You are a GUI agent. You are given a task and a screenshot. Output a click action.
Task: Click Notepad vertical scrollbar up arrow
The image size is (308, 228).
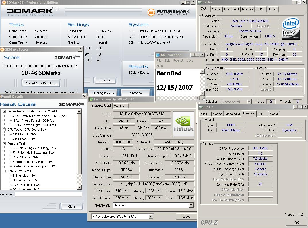click(202, 71)
